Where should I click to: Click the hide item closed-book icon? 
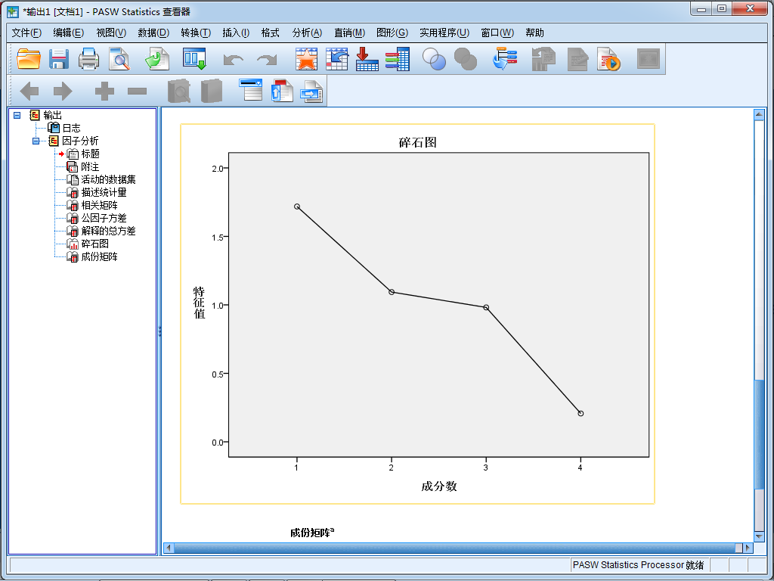point(212,91)
